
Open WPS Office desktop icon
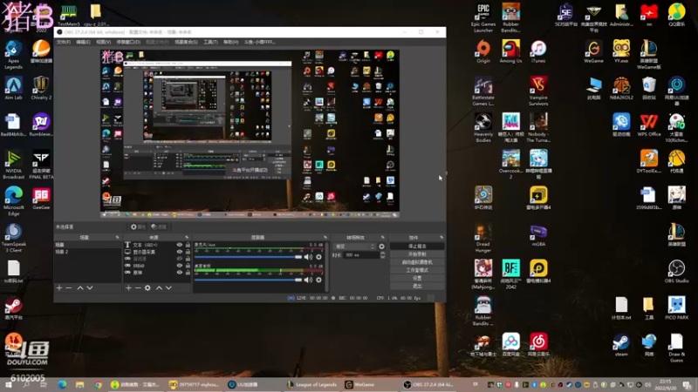point(648,125)
